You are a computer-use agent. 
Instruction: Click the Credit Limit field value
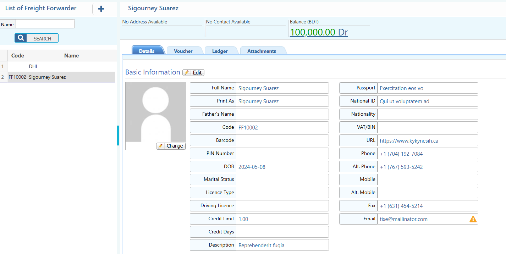point(282,219)
